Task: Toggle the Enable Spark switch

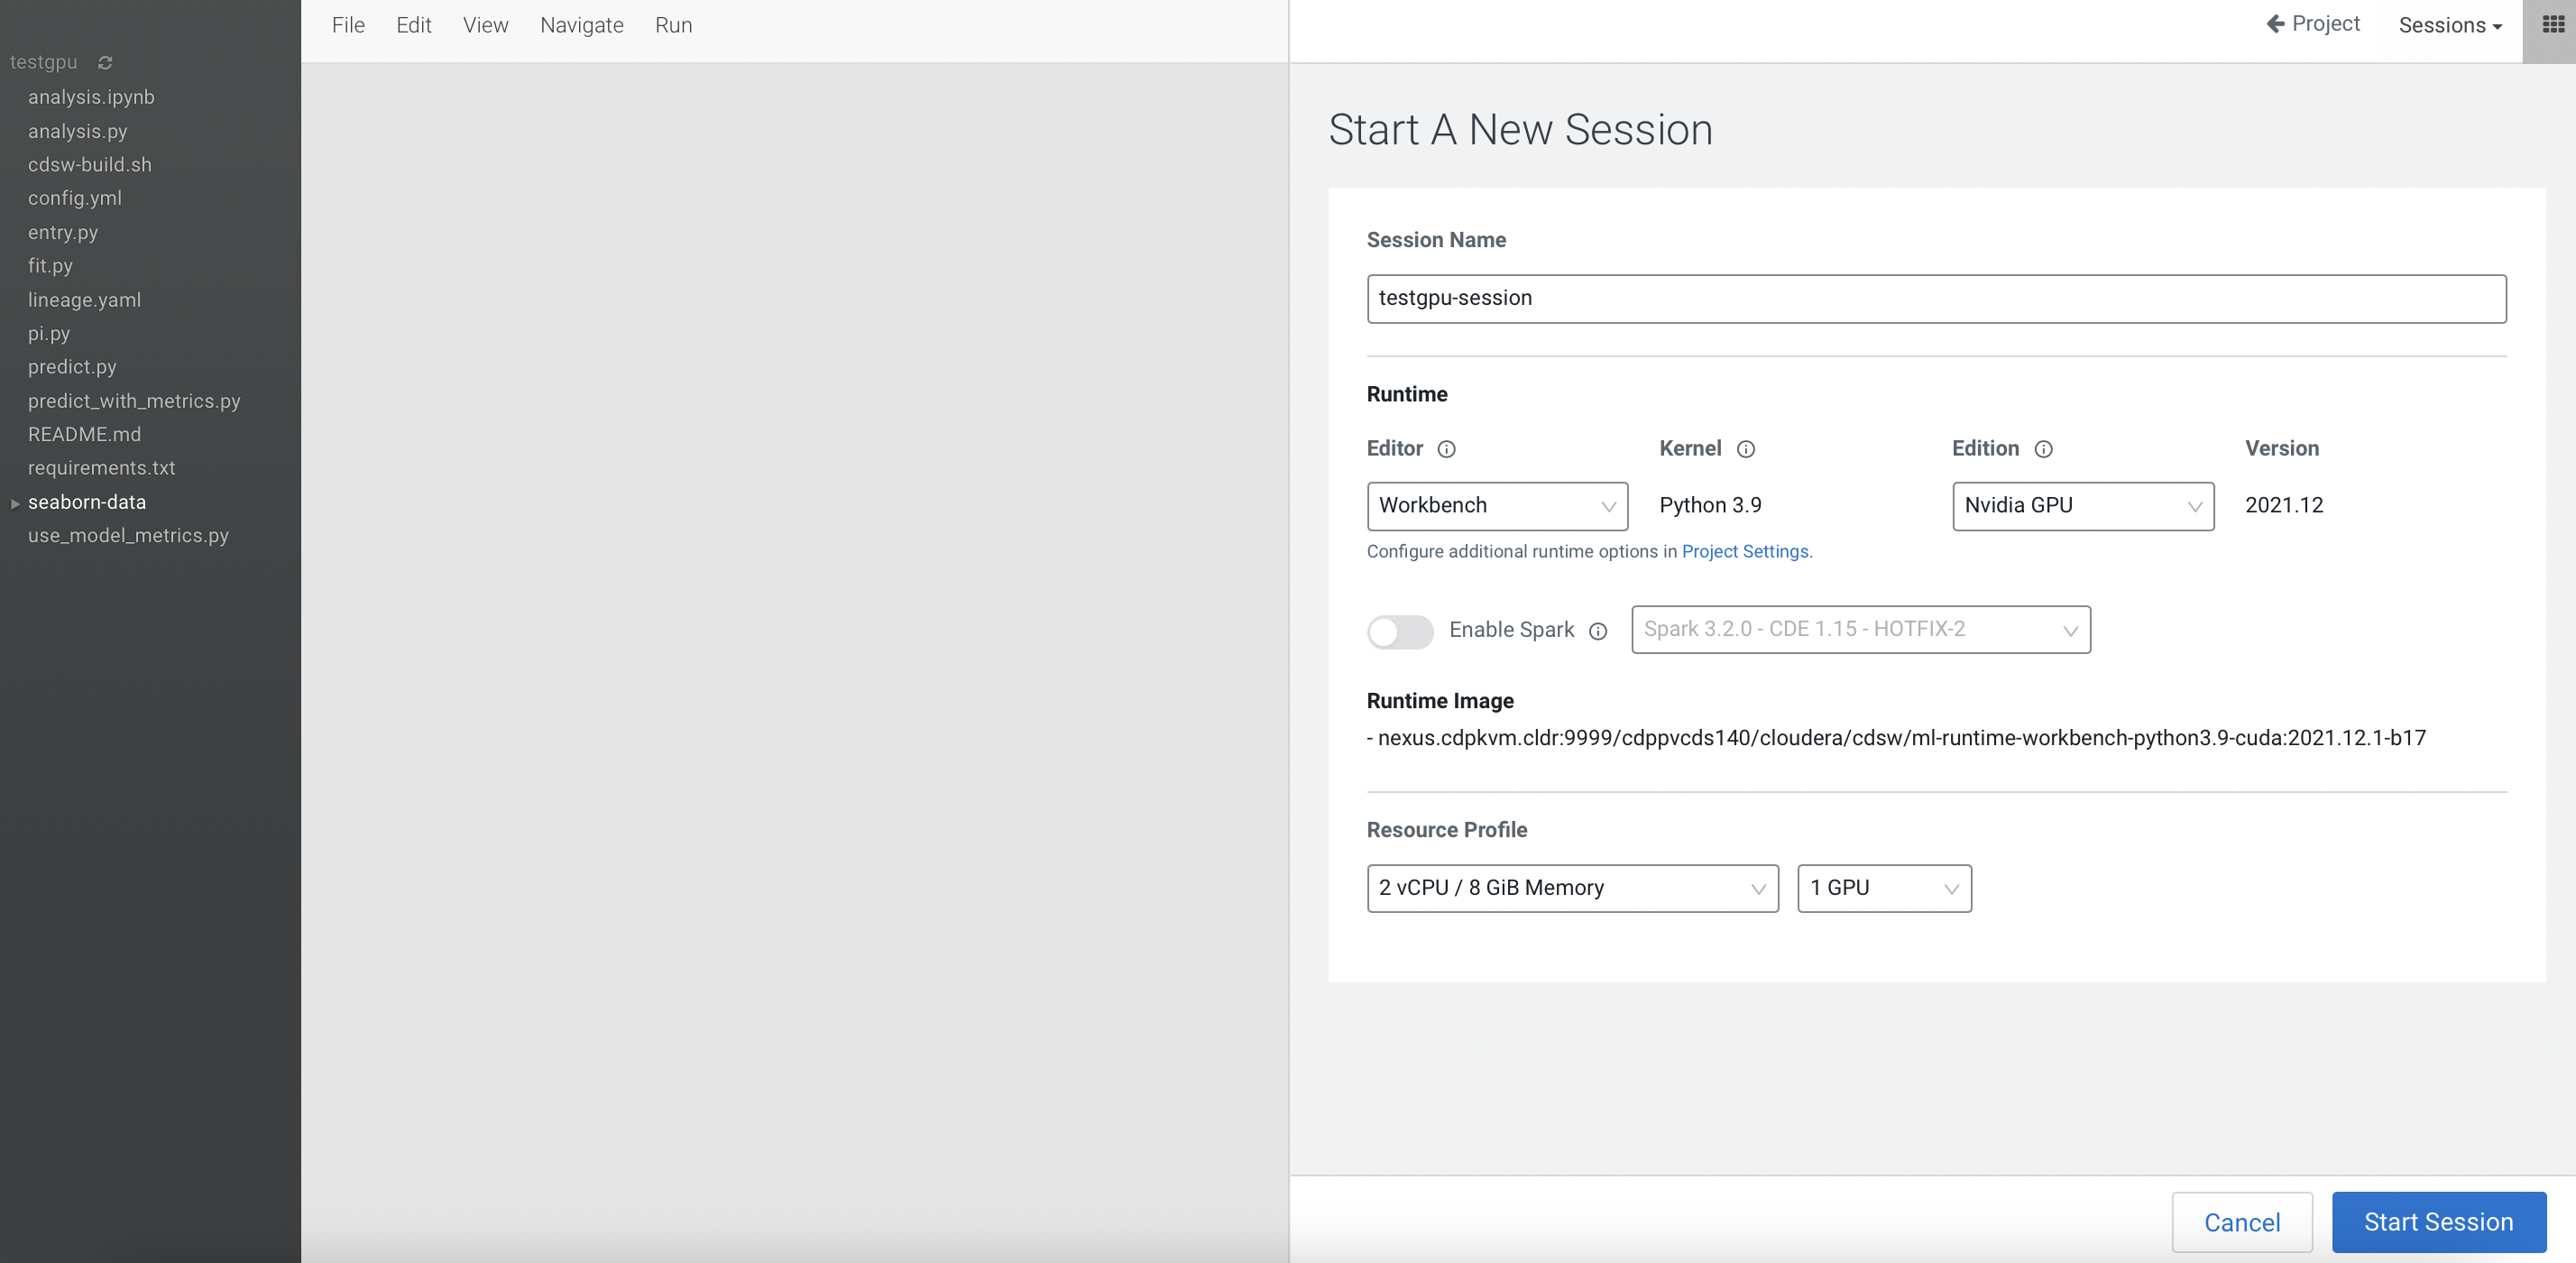Action: coord(1399,631)
